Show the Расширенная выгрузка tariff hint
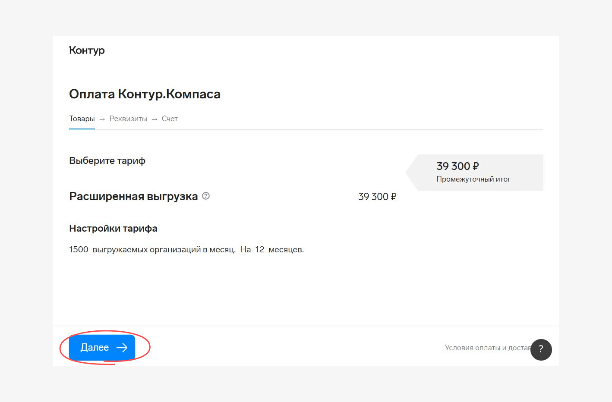The image size is (612, 402). (206, 196)
